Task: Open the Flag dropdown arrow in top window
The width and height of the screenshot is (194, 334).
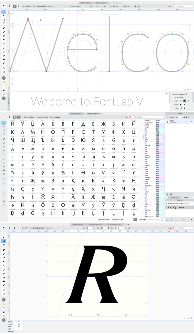Action: [176, 6]
